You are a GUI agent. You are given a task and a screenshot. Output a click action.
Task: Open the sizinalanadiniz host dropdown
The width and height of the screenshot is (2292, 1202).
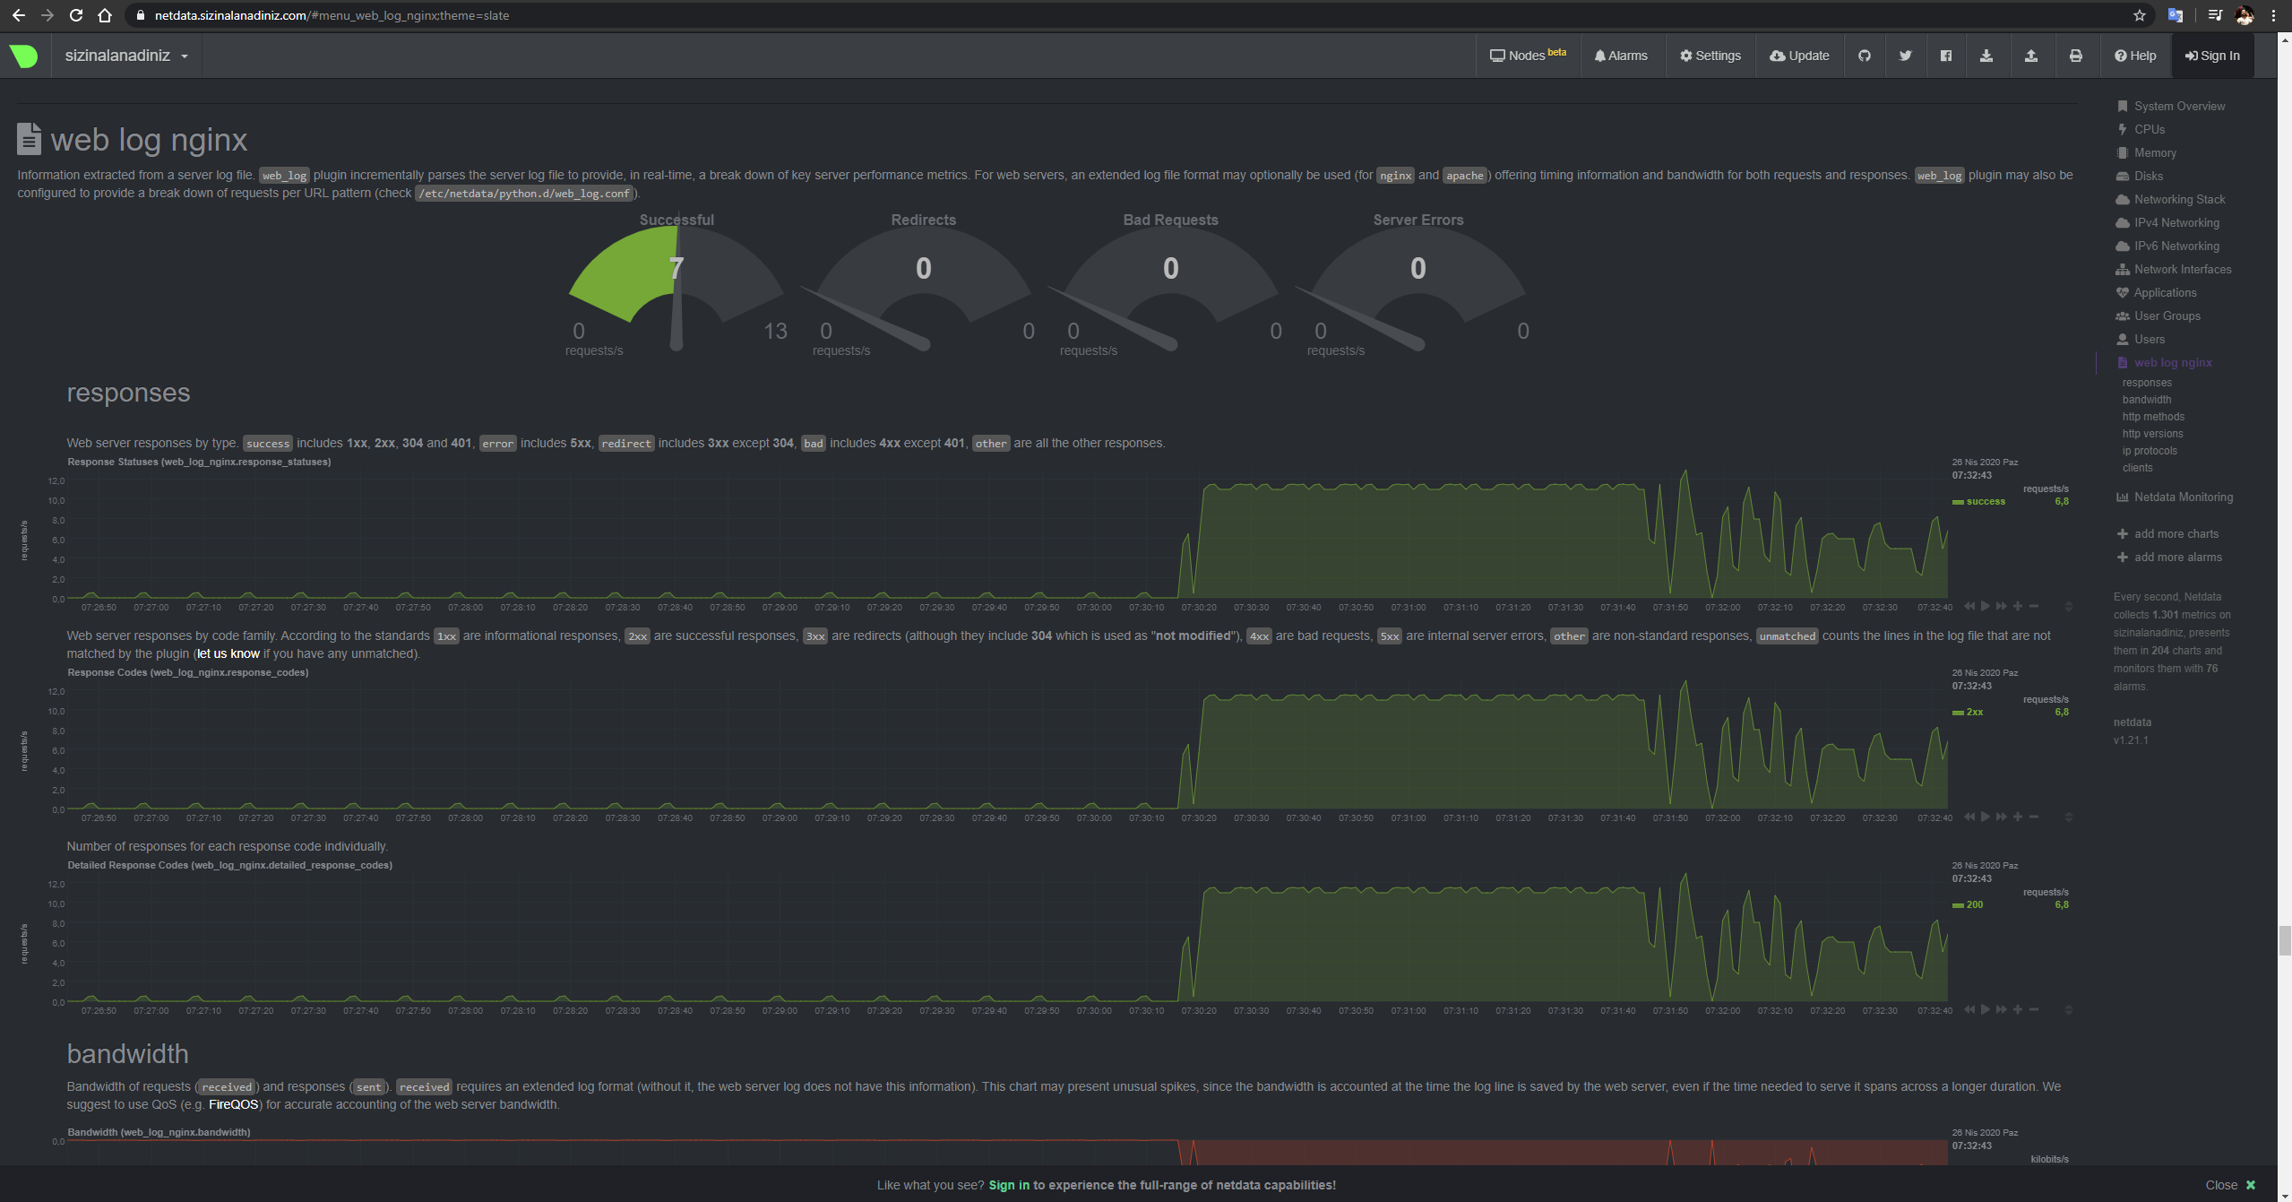[x=126, y=56]
